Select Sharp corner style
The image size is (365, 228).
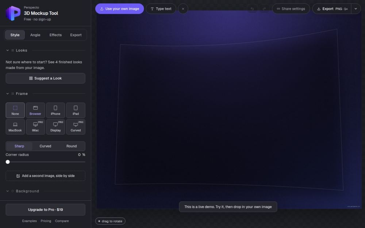pos(19,146)
